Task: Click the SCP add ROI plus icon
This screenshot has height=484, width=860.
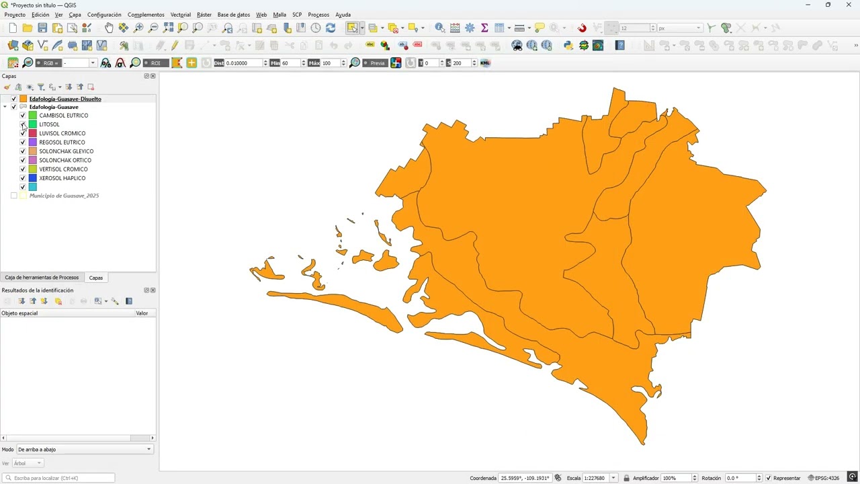Action: (x=191, y=63)
